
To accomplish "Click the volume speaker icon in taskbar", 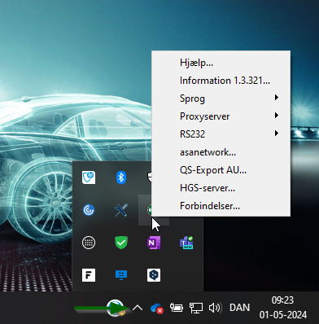I will point(216,308).
